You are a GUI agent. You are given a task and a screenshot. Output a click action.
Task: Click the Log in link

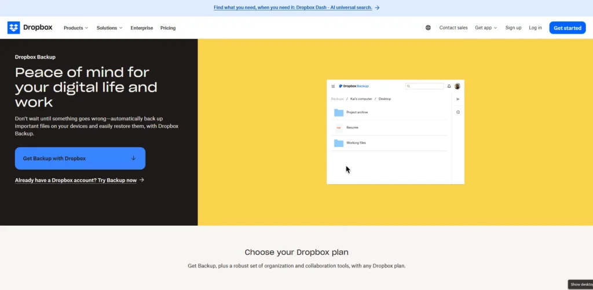tap(535, 28)
